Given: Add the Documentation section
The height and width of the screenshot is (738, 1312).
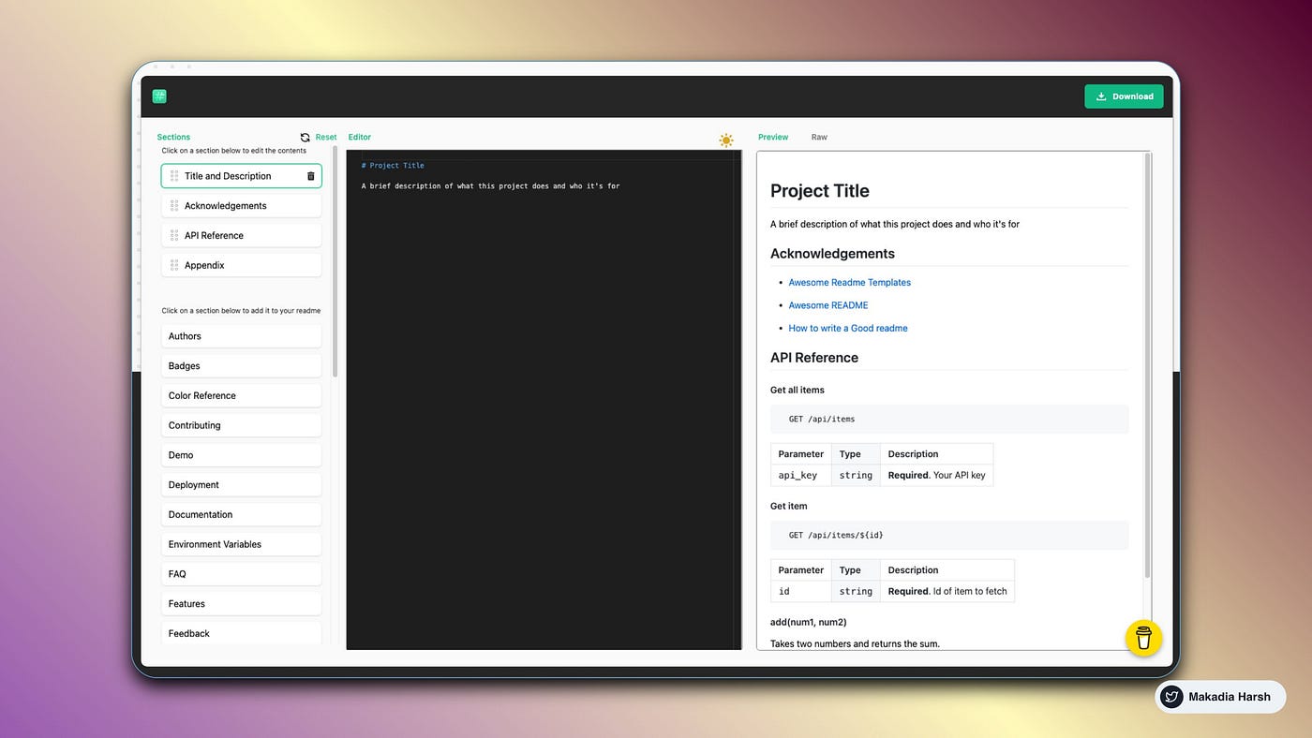Looking at the screenshot, I should [242, 515].
